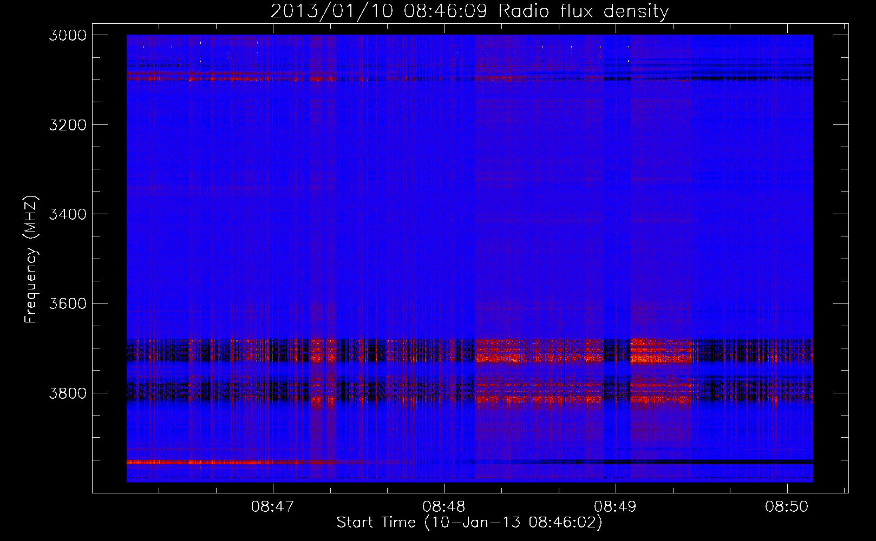Click the 'Start Time (10-Jan-13 08:46:02)' axis label
The image size is (876, 541).
click(x=469, y=523)
